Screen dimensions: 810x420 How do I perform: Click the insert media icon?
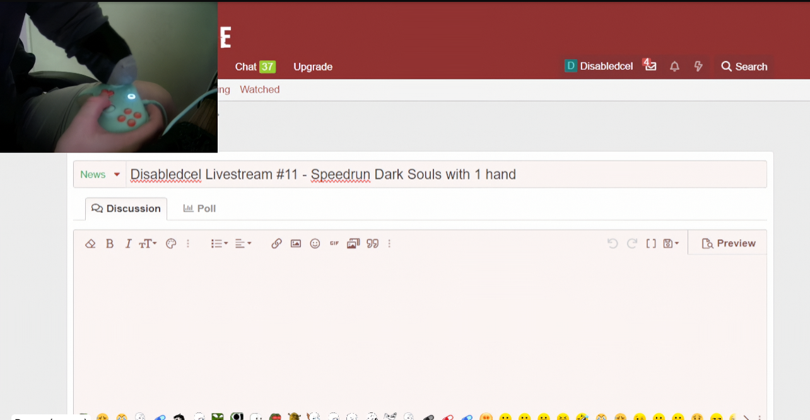353,244
